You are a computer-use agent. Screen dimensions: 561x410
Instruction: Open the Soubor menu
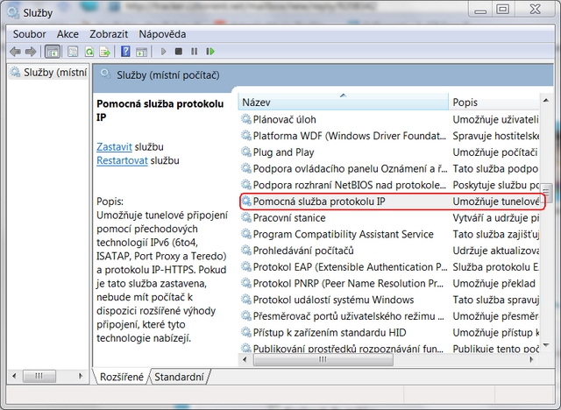pos(29,33)
